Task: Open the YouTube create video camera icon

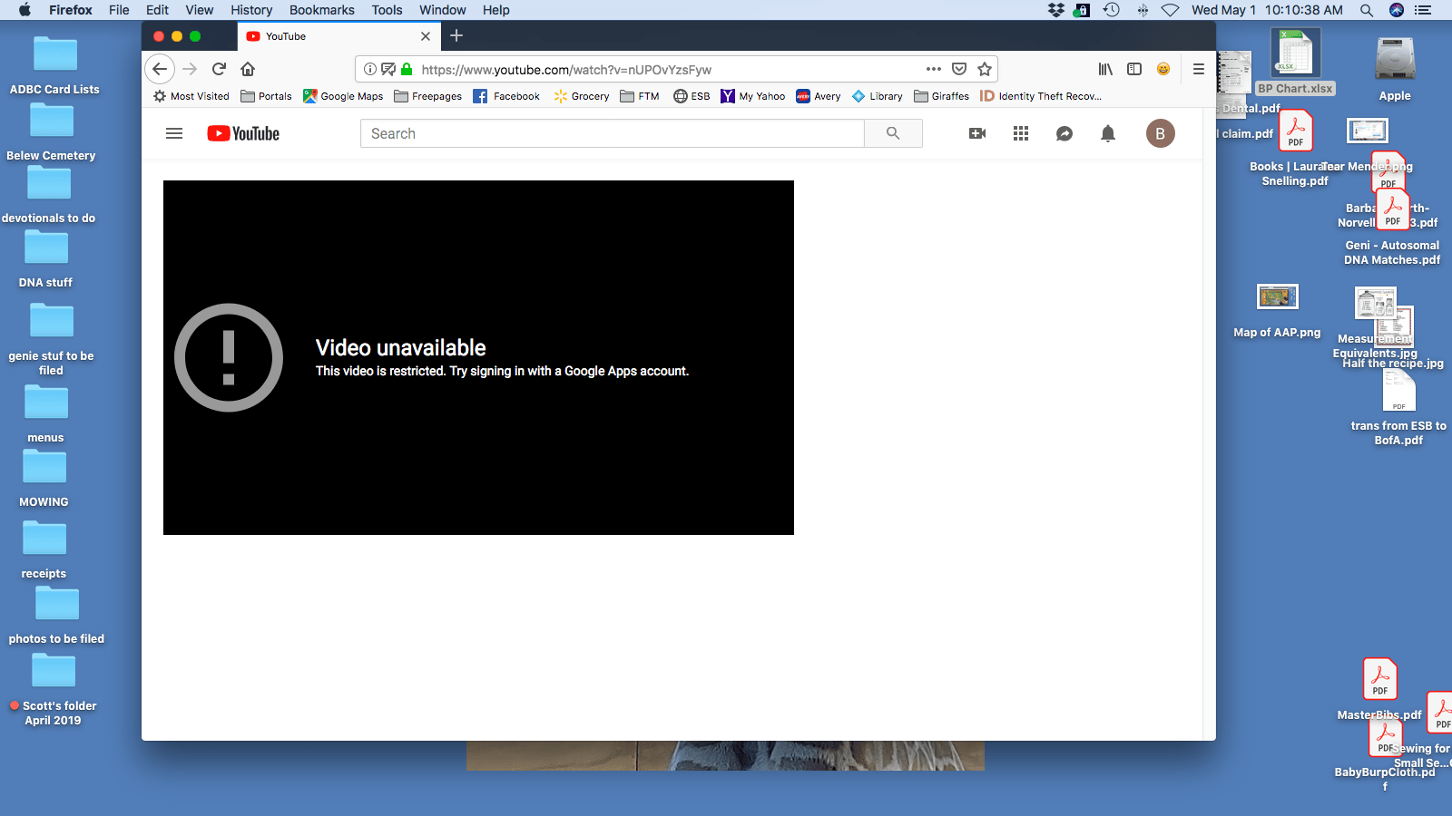Action: (977, 133)
